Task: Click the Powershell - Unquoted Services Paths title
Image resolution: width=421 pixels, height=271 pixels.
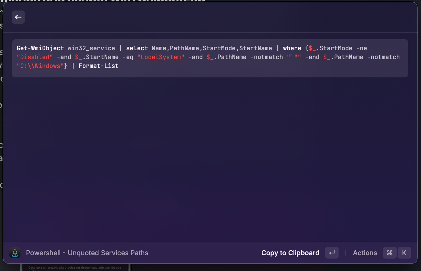Action: (87, 253)
